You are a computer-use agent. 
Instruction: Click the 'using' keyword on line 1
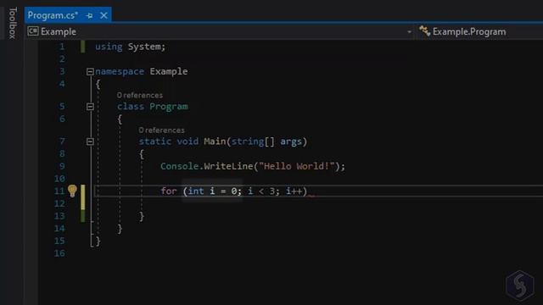pos(109,47)
